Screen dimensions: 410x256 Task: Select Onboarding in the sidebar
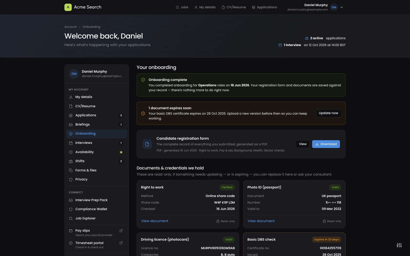(97, 134)
